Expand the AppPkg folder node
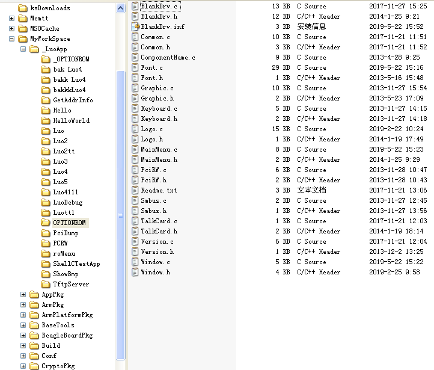434x370 pixels. [x=23, y=294]
